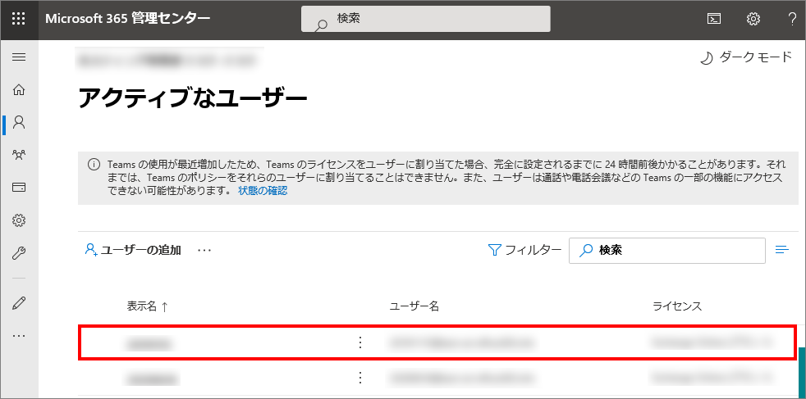Click ユーザーの追加 button

(x=133, y=250)
